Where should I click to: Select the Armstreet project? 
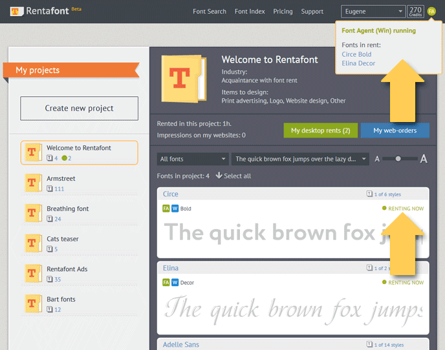(x=79, y=183)
